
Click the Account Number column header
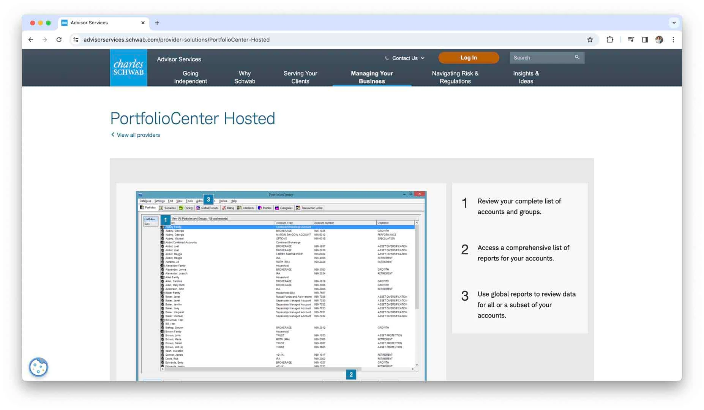[345, 223]
